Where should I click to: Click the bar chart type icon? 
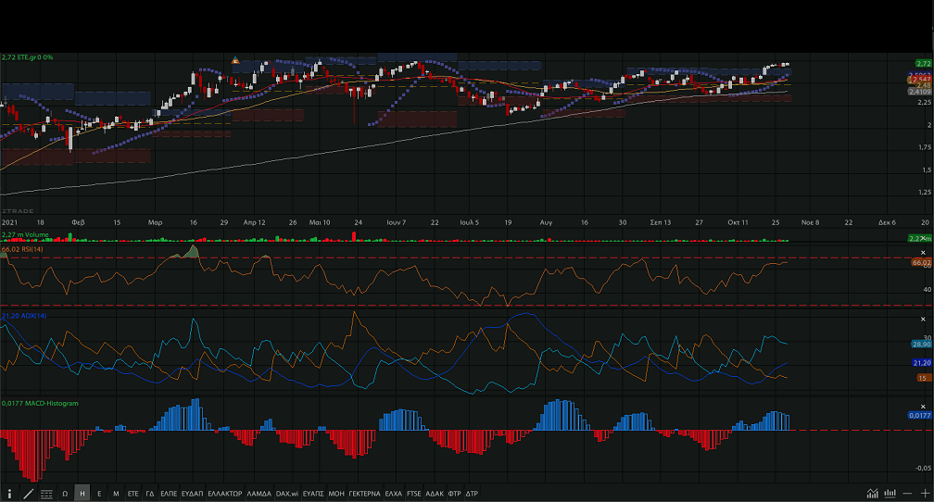pyautogui.click(x=890, y=494)
